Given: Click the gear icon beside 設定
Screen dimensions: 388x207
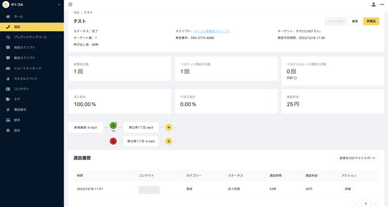Looking at the screenshot, I should tap(8, 130).
